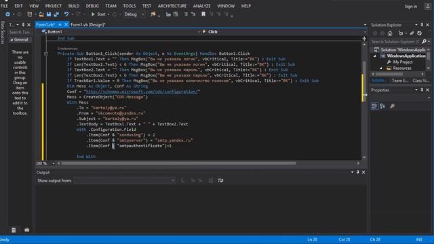The height and width of the screenshot is (244, 434).
Task: Toggle auto hide pin on Toolbox panel
Action: (23, 25)
